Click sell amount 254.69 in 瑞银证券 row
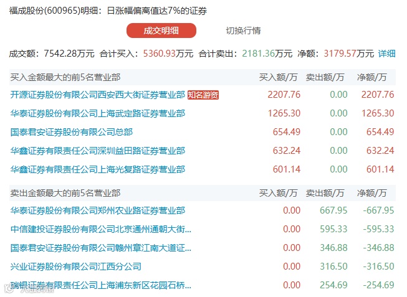Image resolution: width=407 pixels, height=297 pixels. coord(333,285)
